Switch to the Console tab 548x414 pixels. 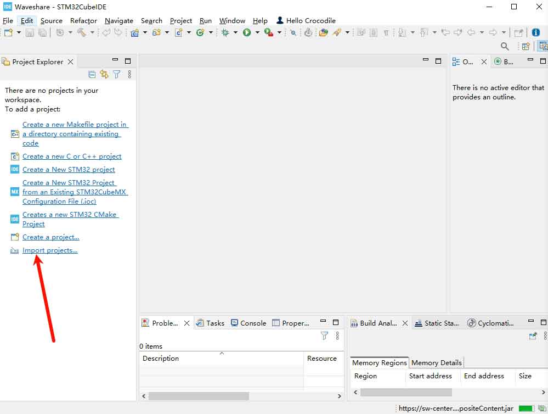tap(248, 323)
